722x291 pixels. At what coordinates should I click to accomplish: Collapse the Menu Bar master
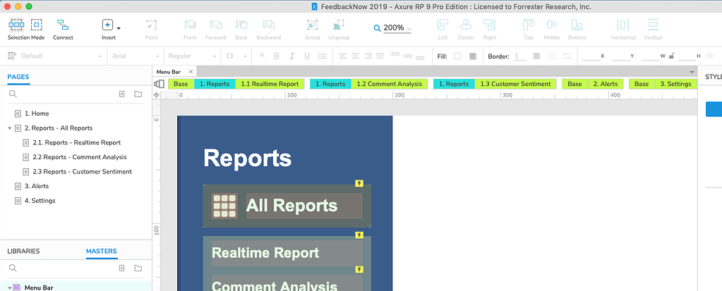10,287
